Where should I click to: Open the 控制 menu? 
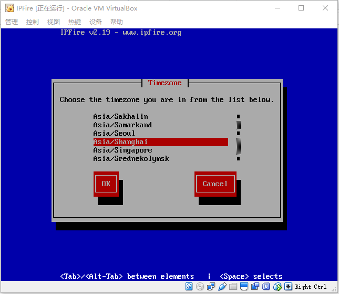pyautogui.click(x=33, y=22)
